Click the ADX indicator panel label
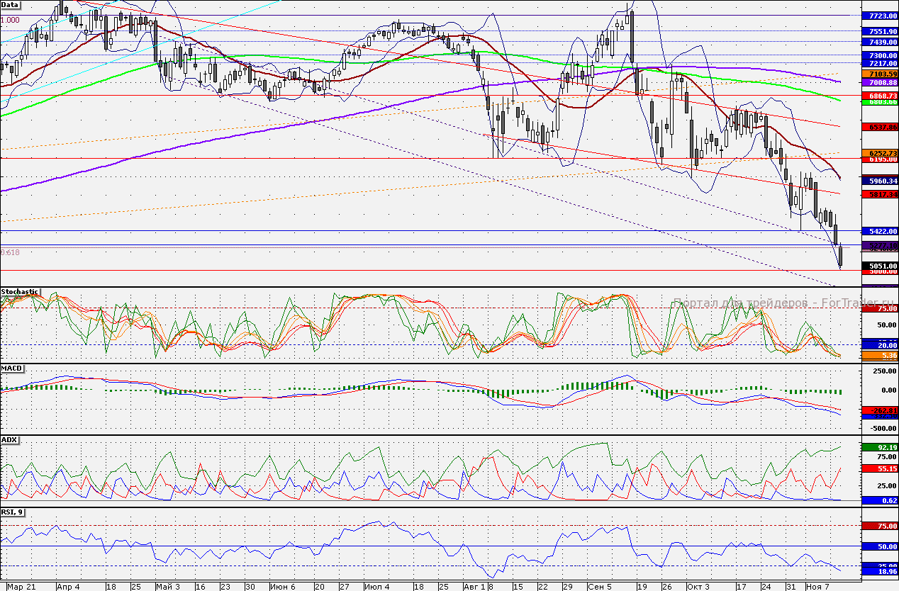 [10, 440]
